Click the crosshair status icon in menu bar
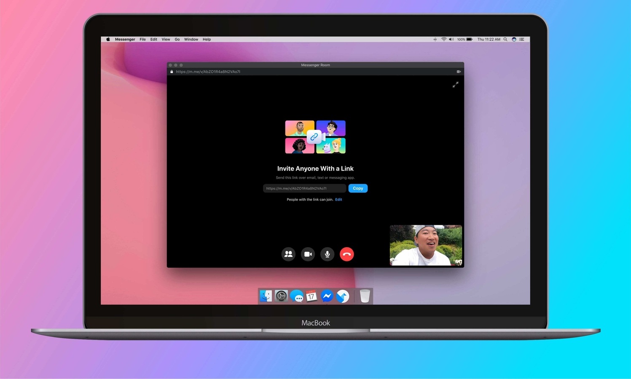Viewport: 631px width, 379px height. [x=435, y=39]
